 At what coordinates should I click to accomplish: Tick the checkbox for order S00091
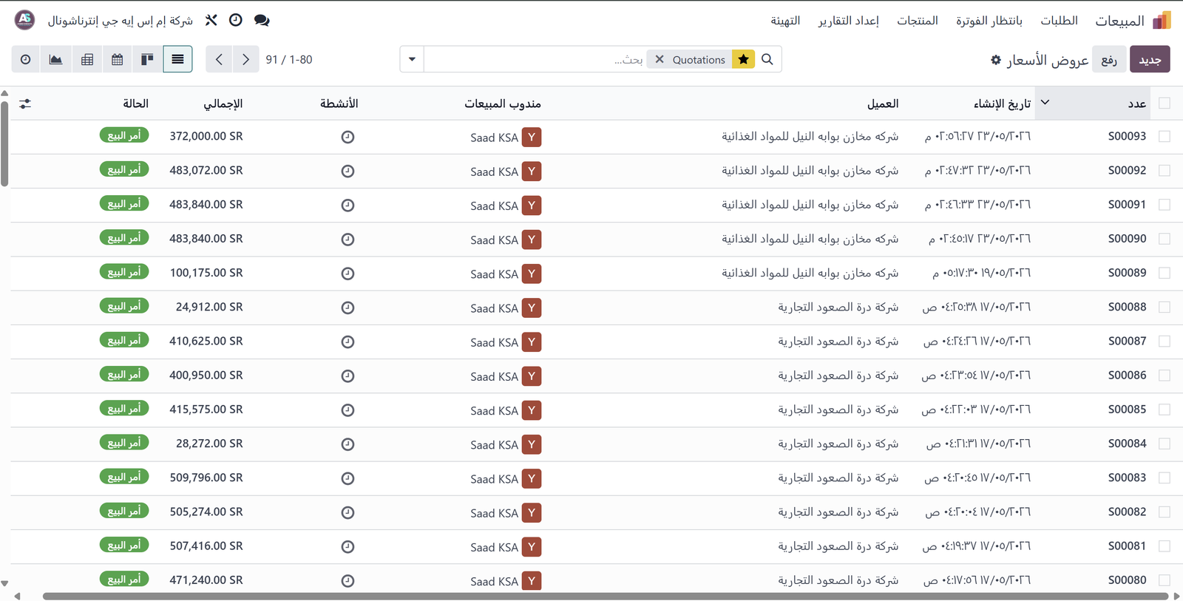[1165, 205]
